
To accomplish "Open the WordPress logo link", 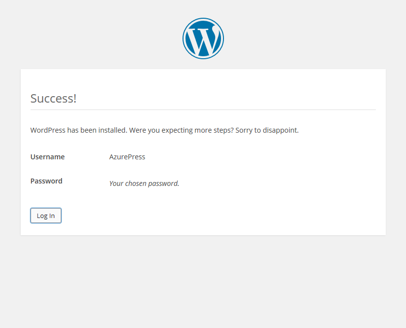I will coord(203,38).
